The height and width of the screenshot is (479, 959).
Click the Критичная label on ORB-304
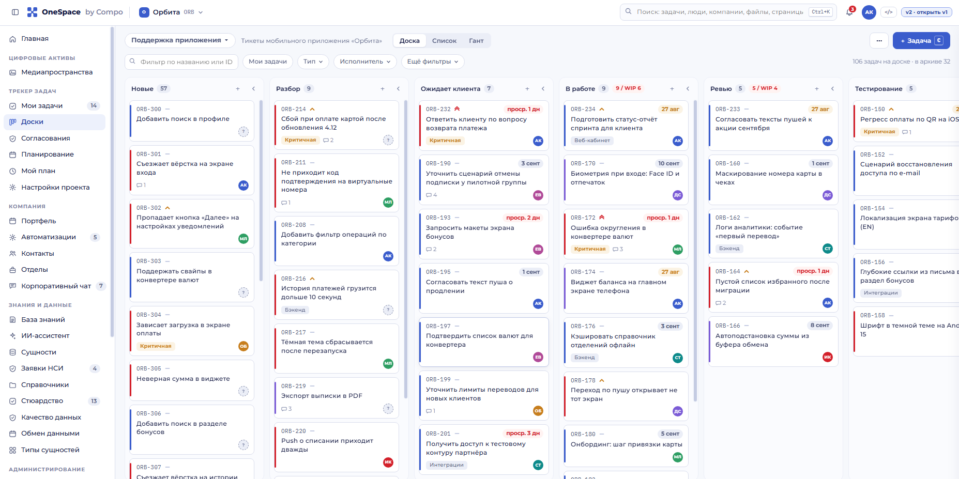pos(156,346)
